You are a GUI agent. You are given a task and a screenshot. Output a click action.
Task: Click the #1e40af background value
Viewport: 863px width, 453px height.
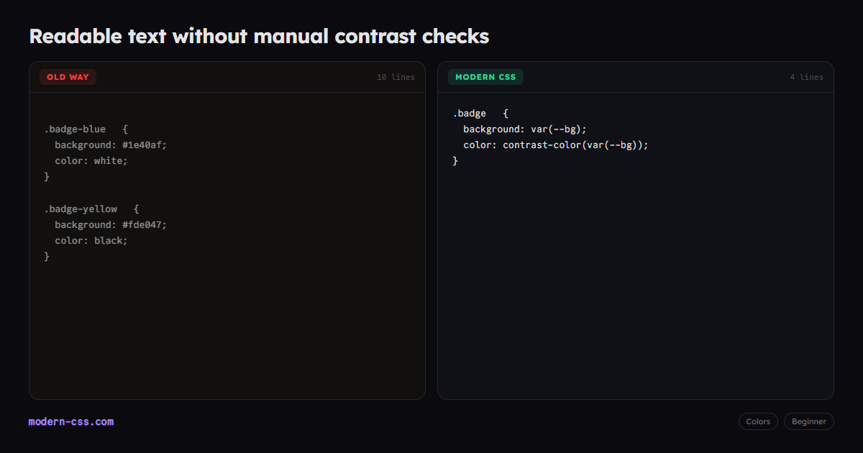click(x=144, y=145)
